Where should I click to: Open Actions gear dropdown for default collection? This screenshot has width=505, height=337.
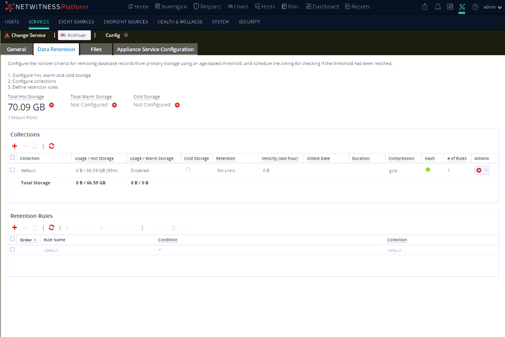click(481, 170)
